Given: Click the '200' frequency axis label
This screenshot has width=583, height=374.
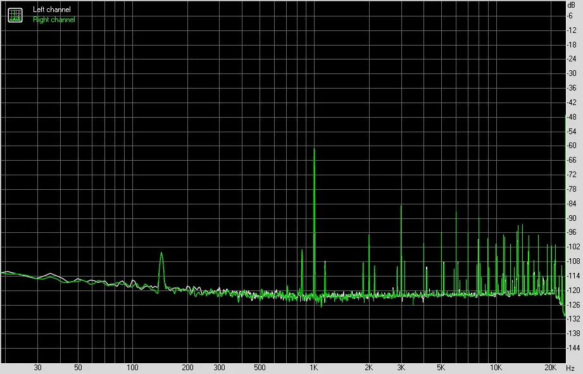Looking at the screenshot, I should tap(187, 368).
